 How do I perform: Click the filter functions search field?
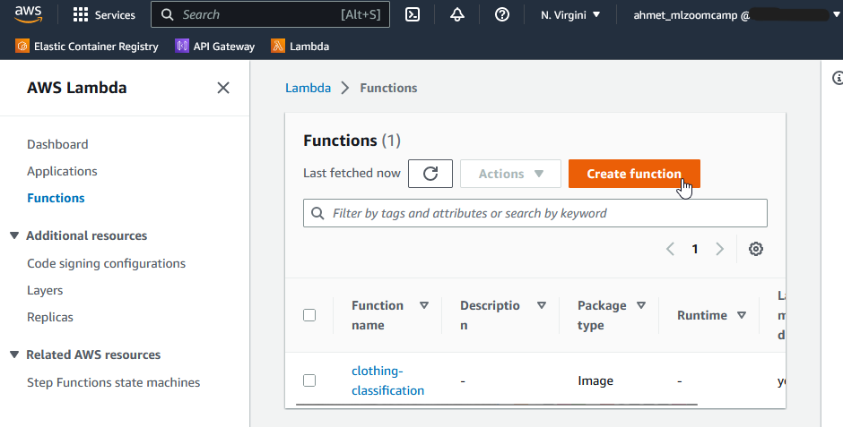[538, 213]
